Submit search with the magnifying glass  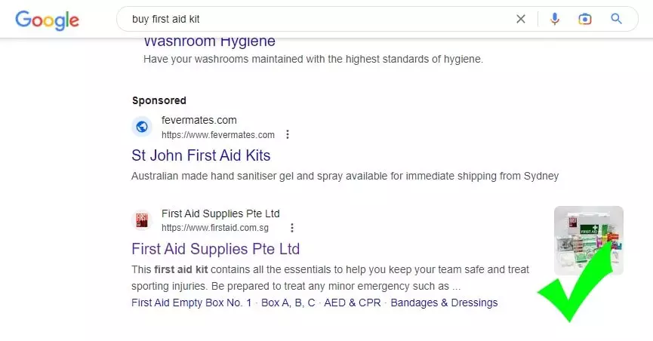(616, 19)
